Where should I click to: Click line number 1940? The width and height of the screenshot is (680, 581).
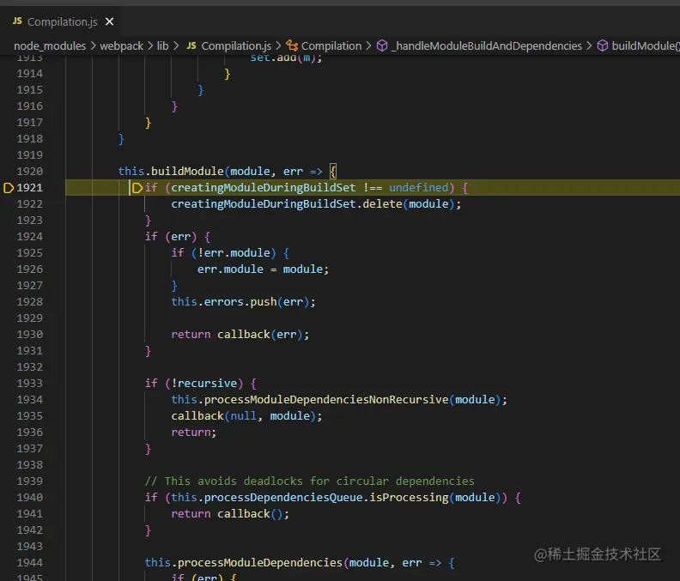[x=29, y=497]
